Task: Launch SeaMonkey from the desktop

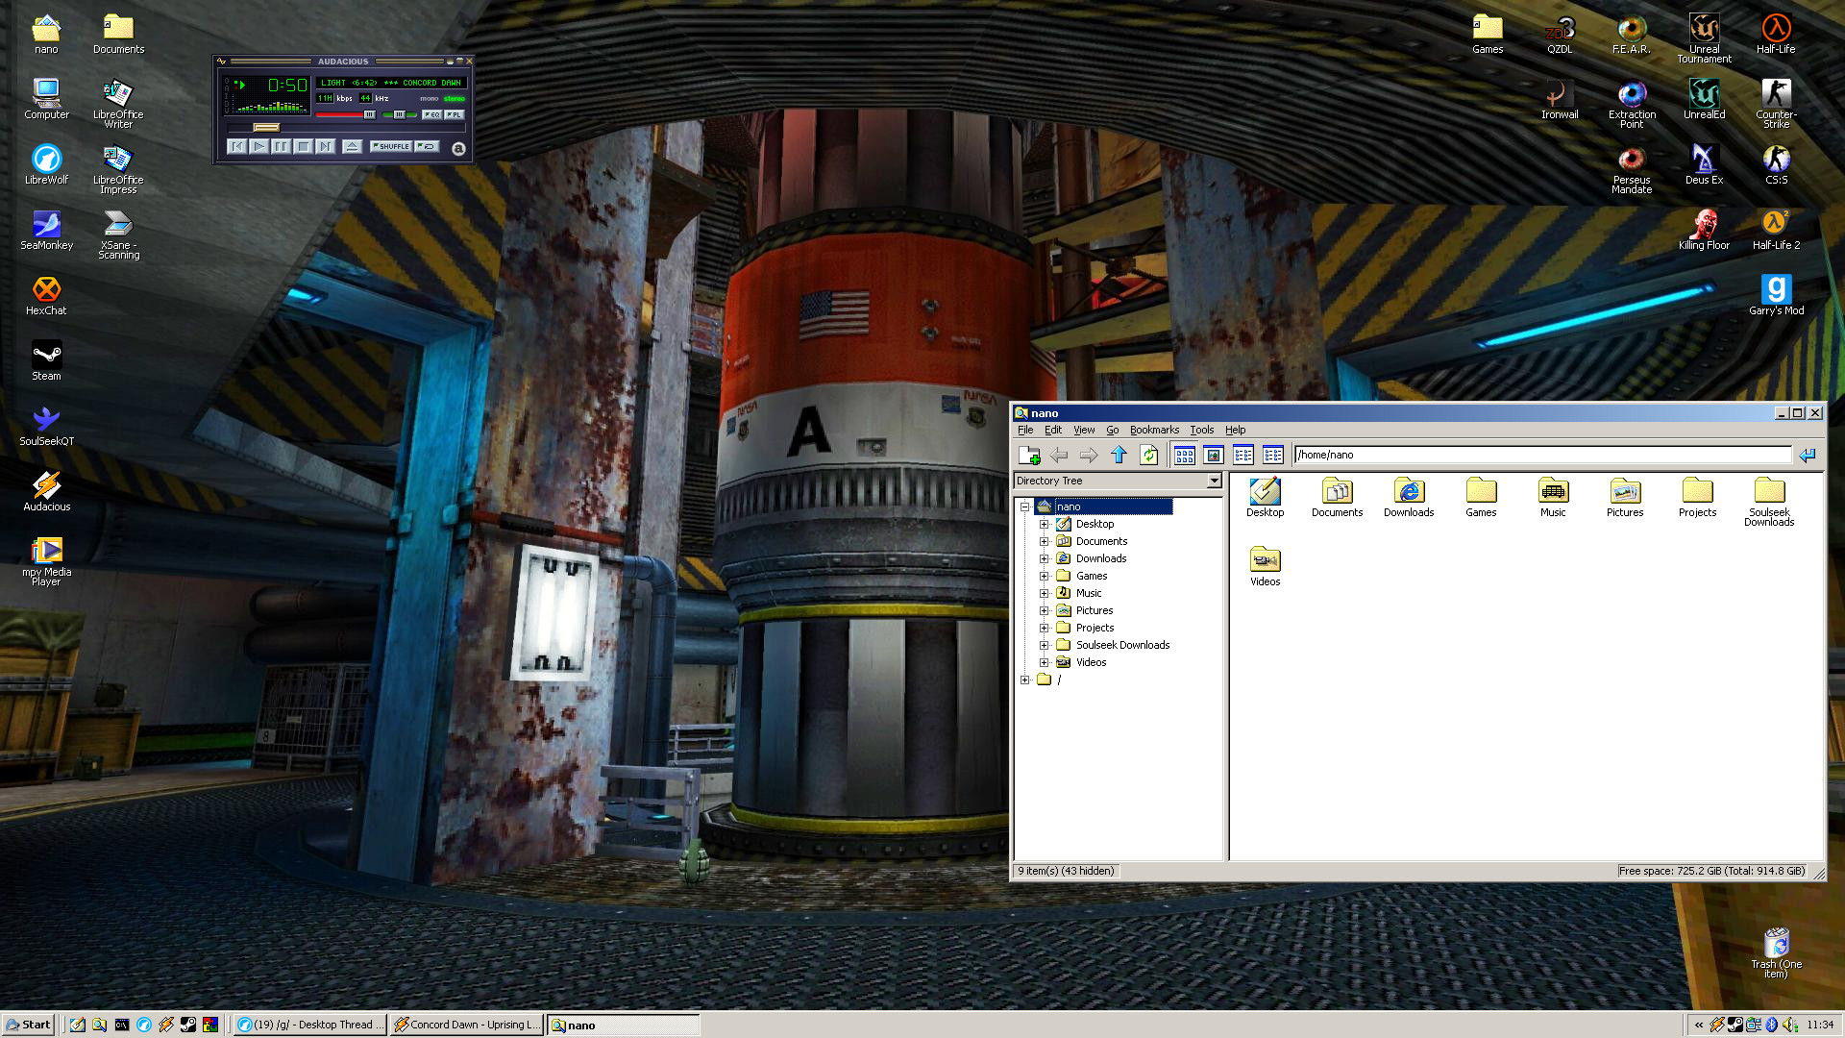Action: (x=46, y=230)
